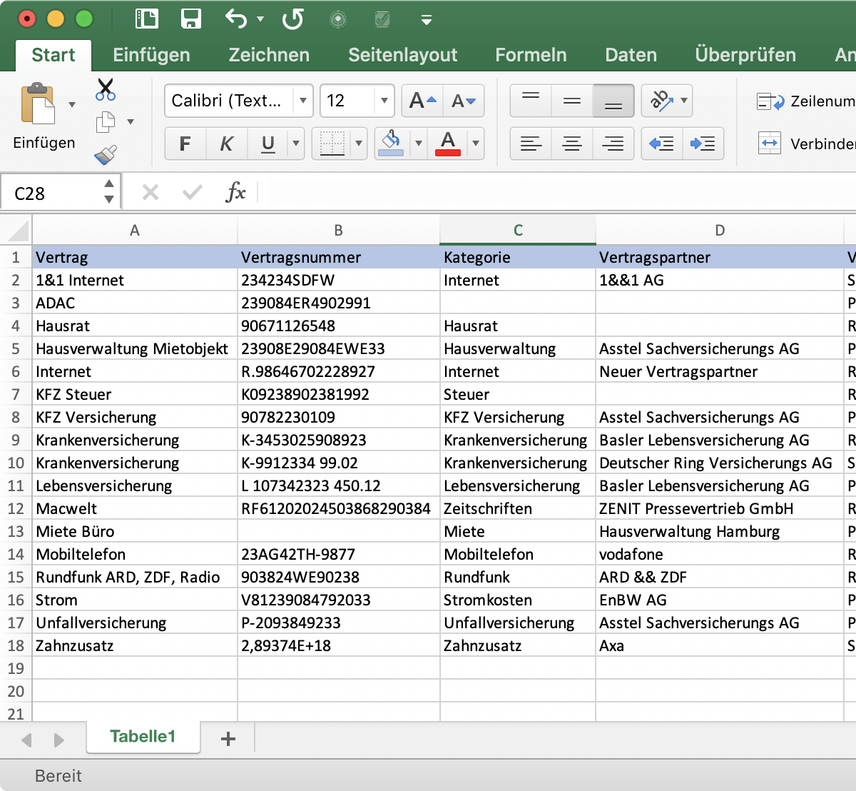Screen dimensions: 856x791
Task: Open the Daten ribbon tab
Action: [x=631, y=55]
